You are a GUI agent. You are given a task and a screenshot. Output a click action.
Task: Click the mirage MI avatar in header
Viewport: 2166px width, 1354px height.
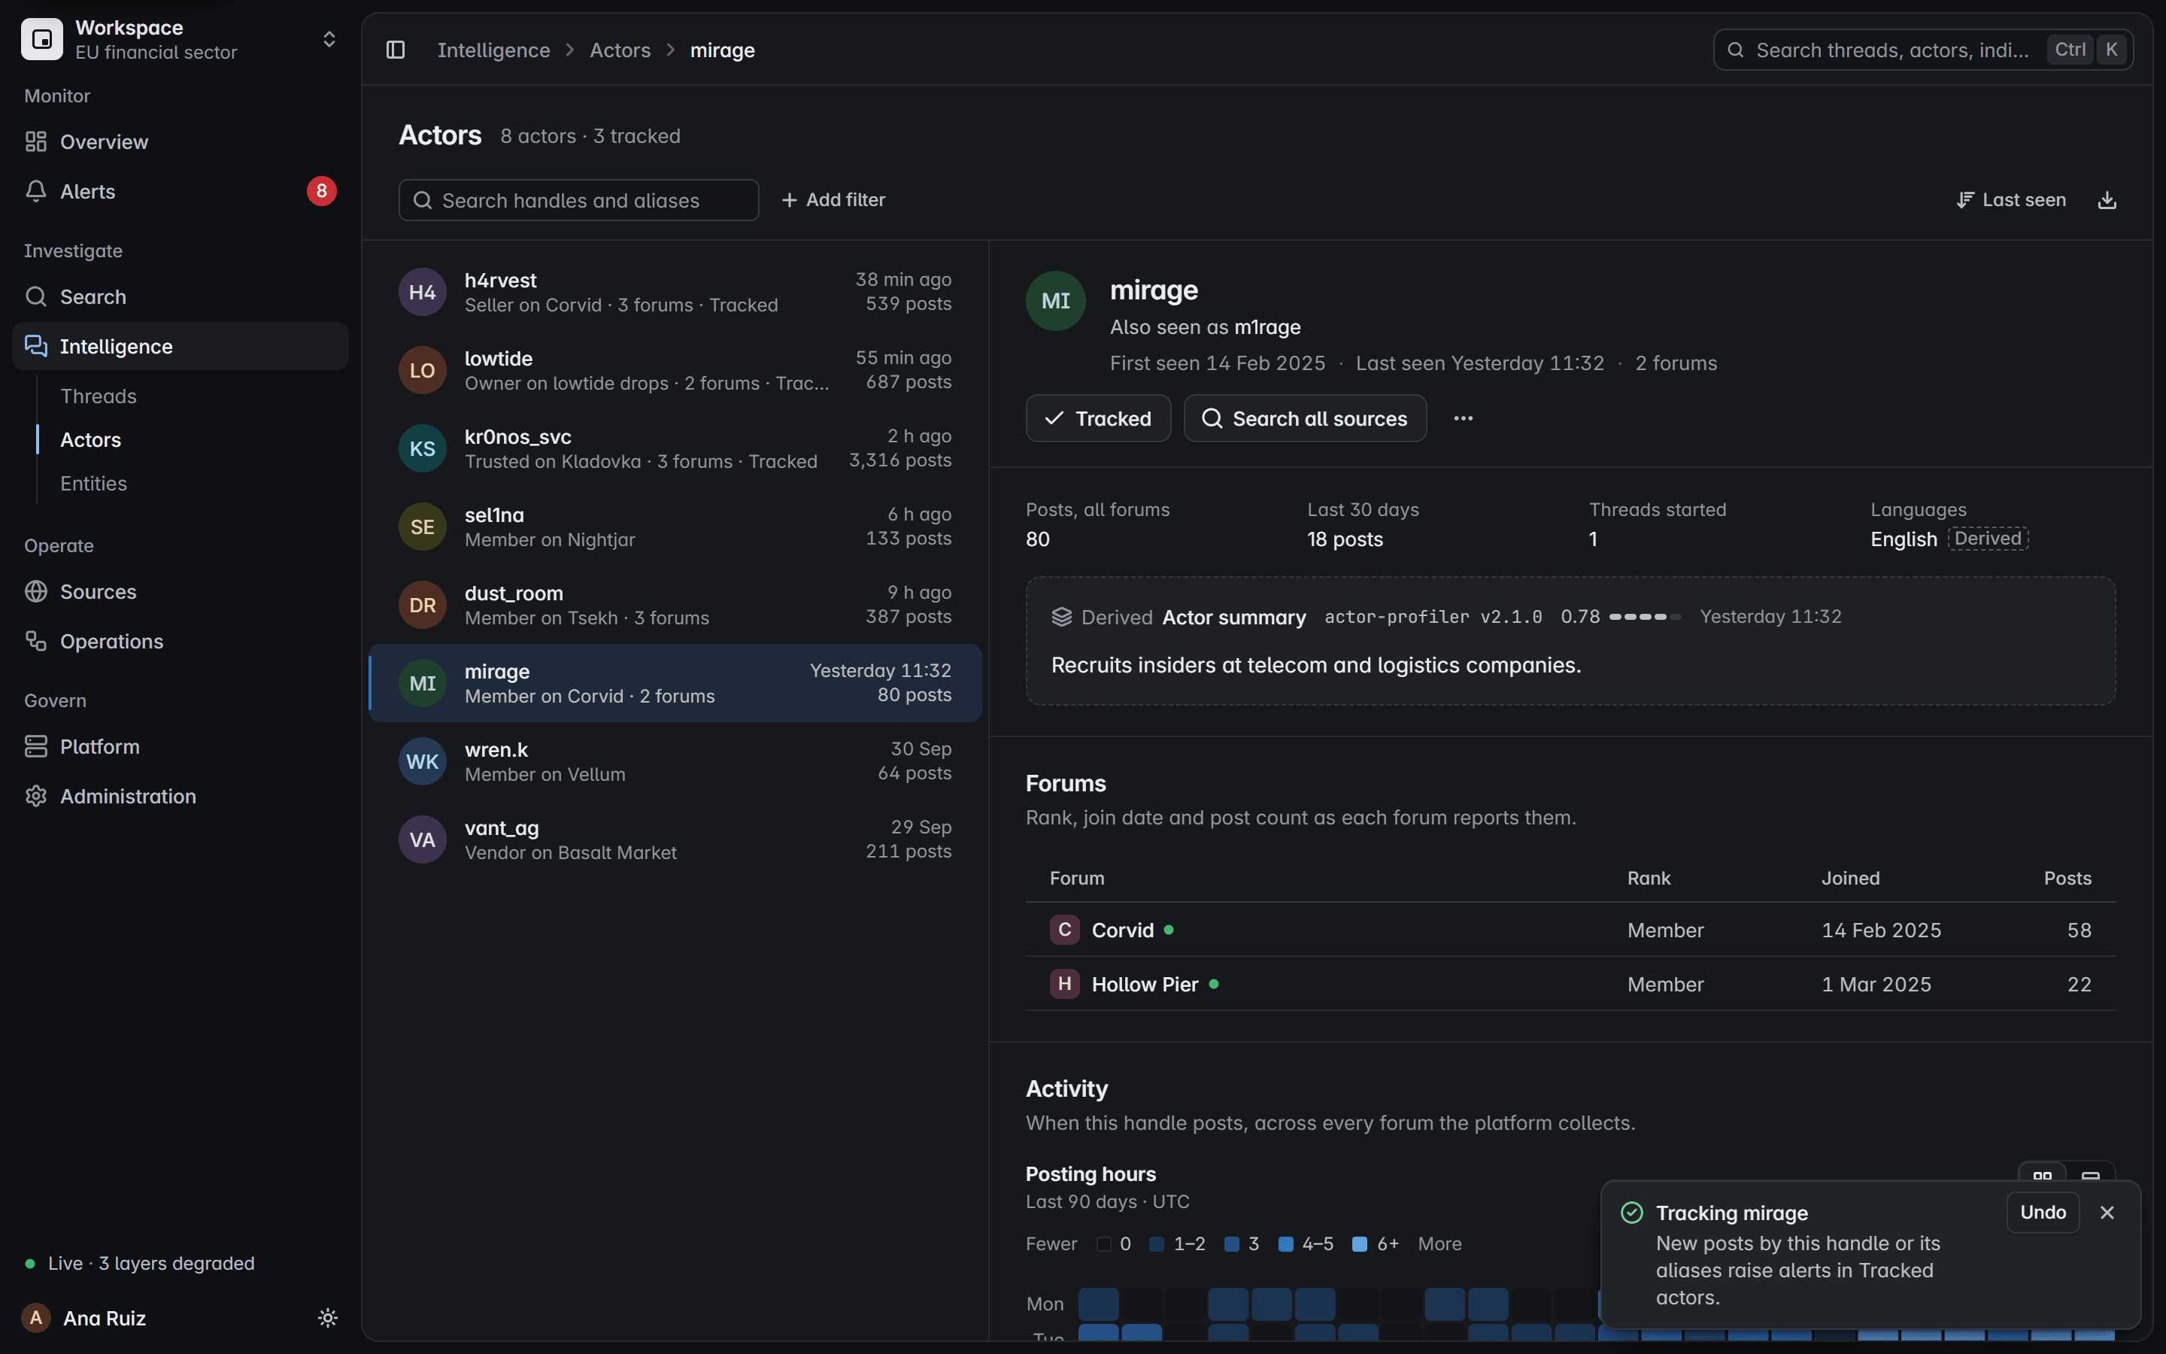[1055, 301]
